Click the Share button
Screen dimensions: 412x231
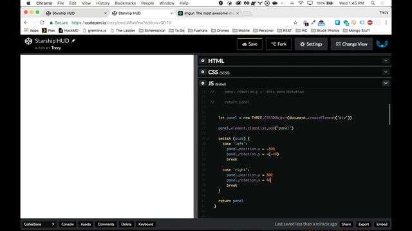click(x=346, y=224)
